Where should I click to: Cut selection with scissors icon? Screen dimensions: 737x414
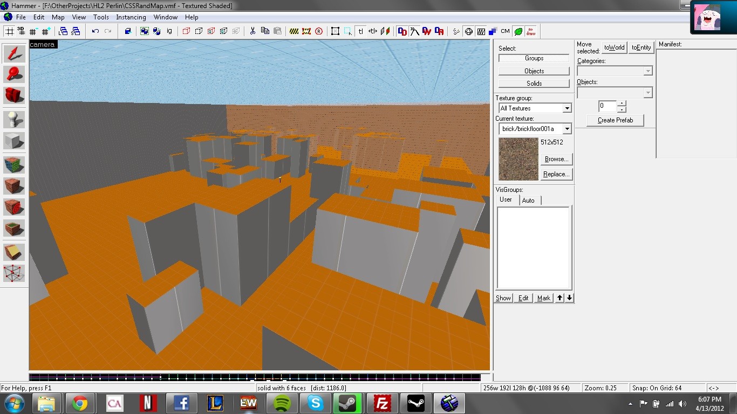click(253, 31)
